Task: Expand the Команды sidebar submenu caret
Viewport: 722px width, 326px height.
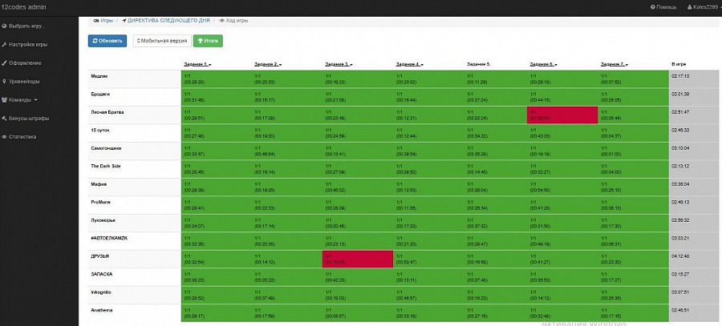Action: (36, 100)
